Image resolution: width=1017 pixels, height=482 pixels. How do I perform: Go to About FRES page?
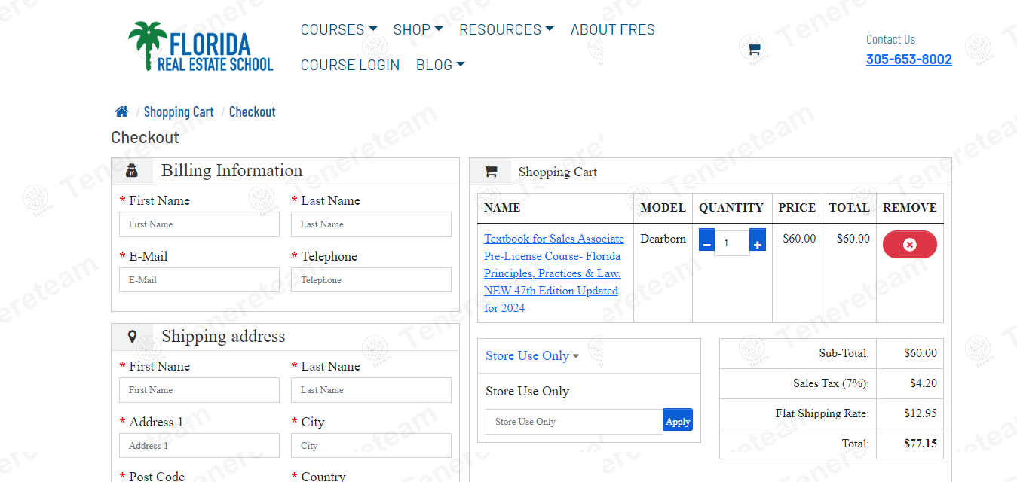[612, 30]
